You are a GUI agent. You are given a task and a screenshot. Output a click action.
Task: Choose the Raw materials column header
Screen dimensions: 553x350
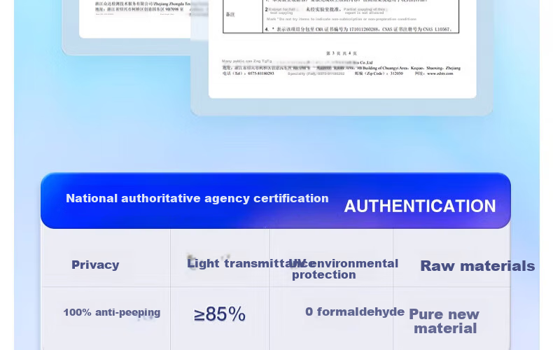click(477, 266)
